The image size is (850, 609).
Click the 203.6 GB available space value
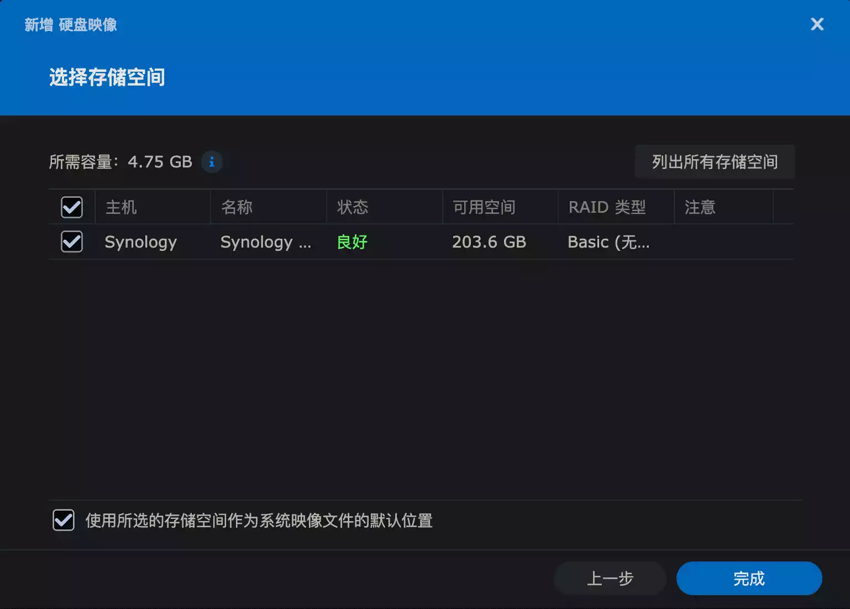(x=489, y=242)
